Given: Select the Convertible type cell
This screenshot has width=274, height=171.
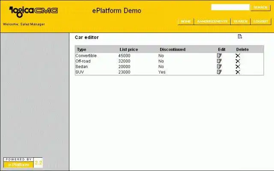Looking at the screenshot, I should (x=86, y=56).
